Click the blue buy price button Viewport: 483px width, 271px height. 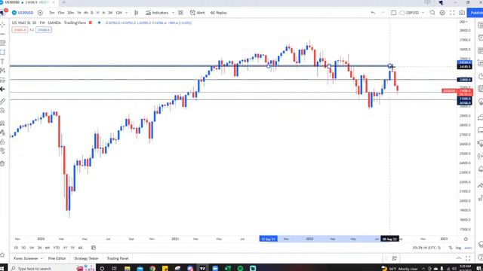click(44, 30)
